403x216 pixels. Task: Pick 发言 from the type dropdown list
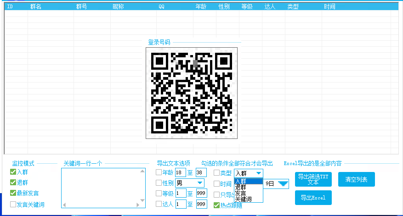point(240,193)
